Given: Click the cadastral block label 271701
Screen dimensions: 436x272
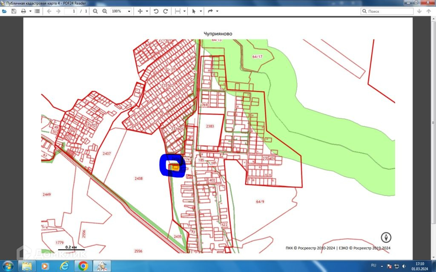Looking at the screenshot, I should [91, 125].
